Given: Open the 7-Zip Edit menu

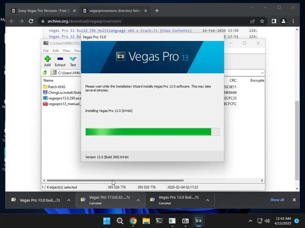Looking at the screenshot, I should [x=56, y=50].
